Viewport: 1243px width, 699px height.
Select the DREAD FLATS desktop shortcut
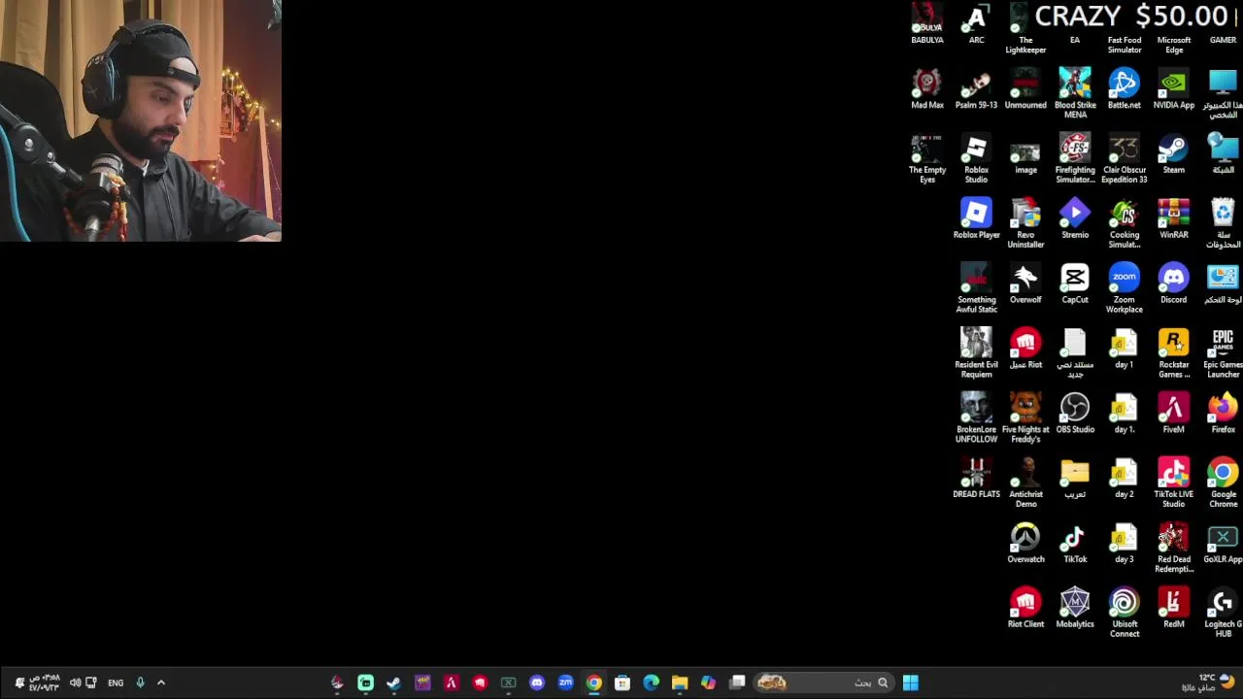point(976,480)
